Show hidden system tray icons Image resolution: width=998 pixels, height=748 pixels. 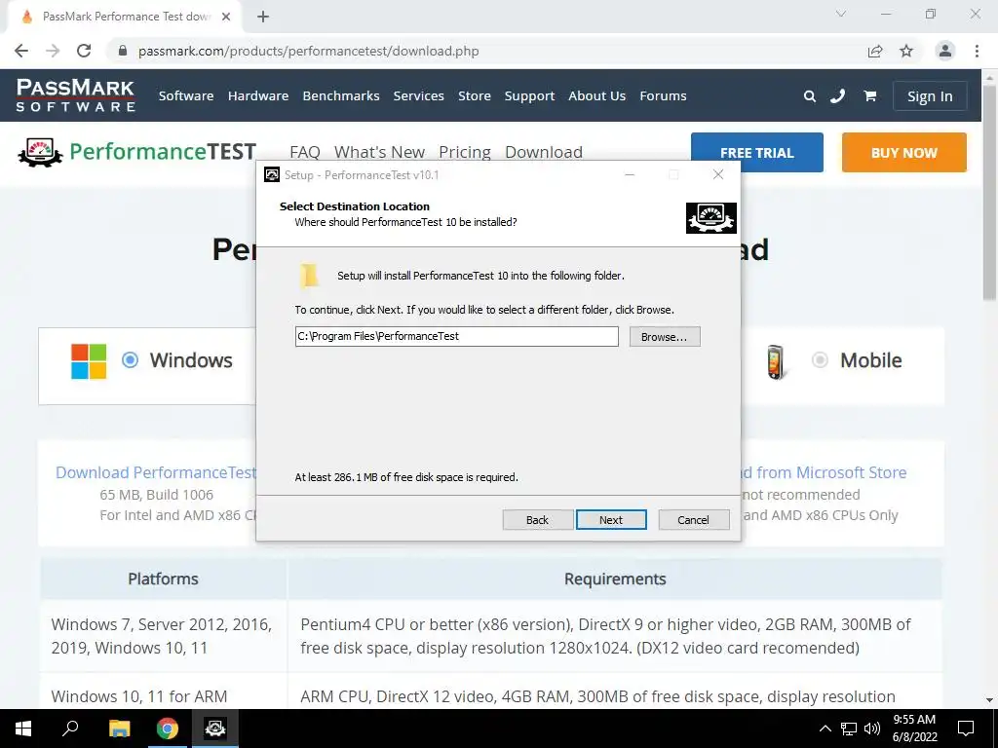pos(825,729)
